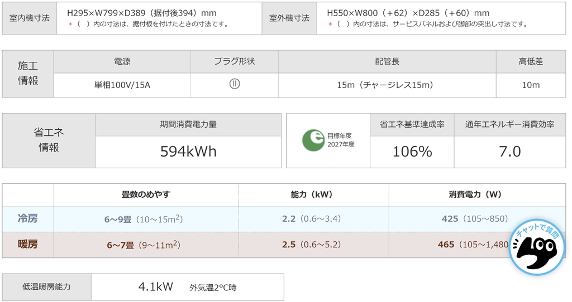Select the 畳数のめやす column header
Viewport: 572px width, 302px height.
click(x=146, y=194)
